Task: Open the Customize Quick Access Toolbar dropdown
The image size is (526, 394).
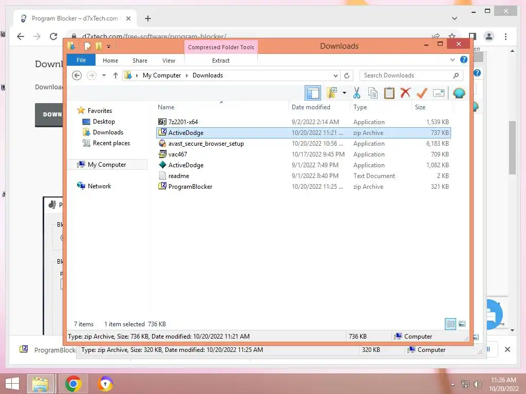Action: click(109, 47)
